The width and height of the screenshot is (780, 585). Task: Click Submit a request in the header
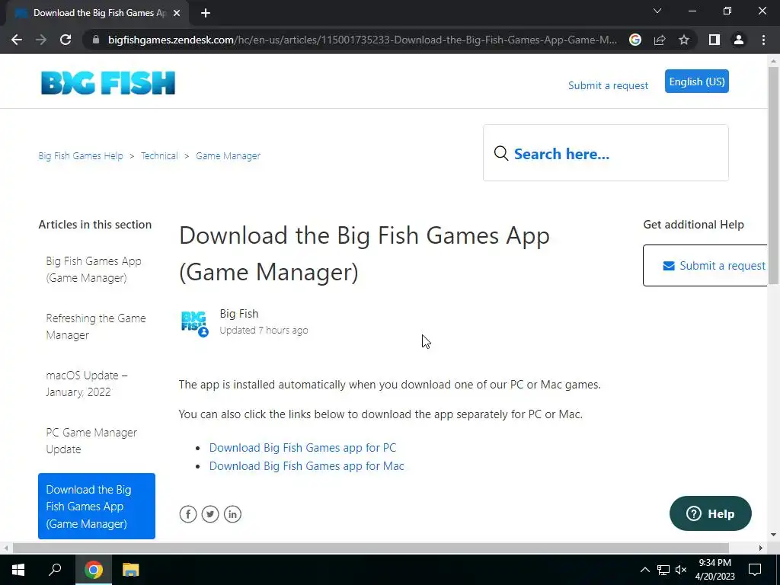click(608, 85)
